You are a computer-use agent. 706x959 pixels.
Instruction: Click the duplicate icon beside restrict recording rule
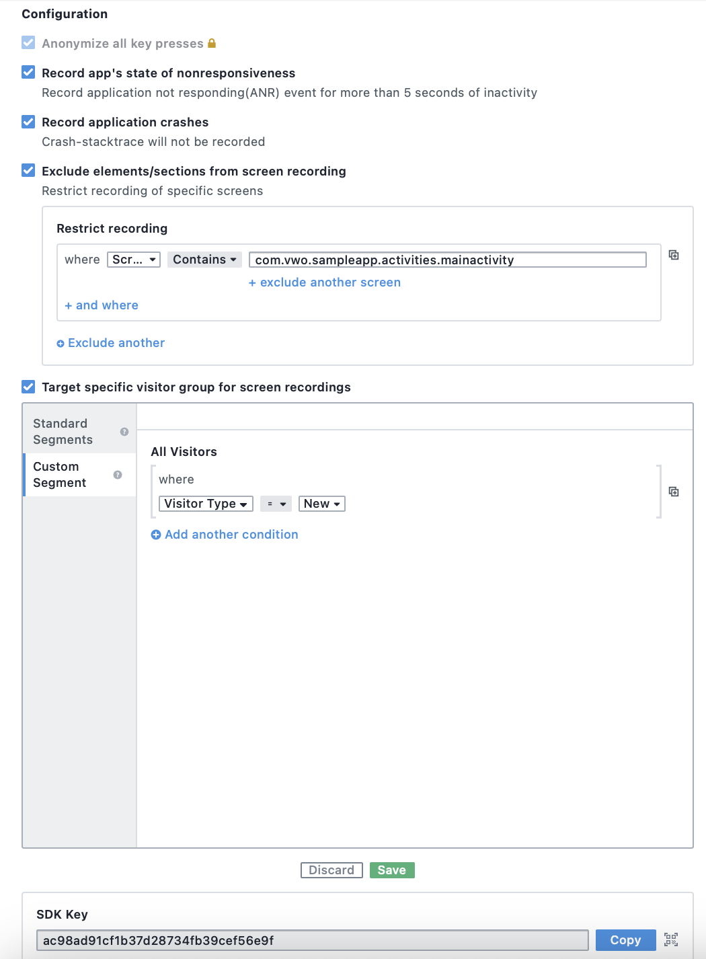click(x=674, y=255)
